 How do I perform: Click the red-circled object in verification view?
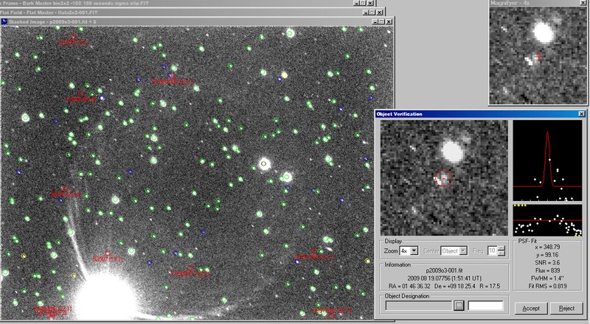tap(444, 178)
